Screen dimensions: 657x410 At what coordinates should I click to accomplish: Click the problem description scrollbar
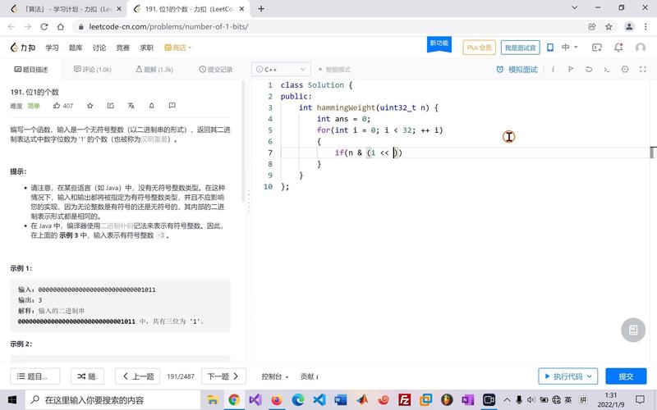[242, 140]
